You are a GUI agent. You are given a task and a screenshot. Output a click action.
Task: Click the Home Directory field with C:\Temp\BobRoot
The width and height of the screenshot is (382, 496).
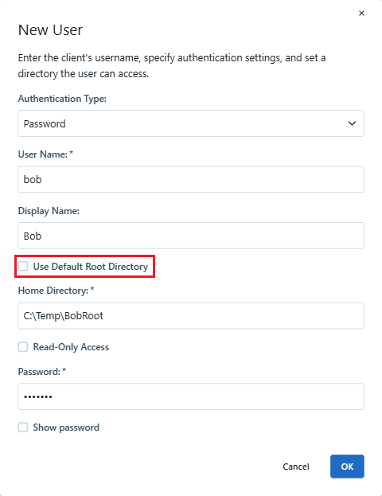(x=191, y=316)
